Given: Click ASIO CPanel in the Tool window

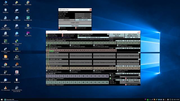Looking at the screenshot, I should pyautogui.click(x=83, y=20).
